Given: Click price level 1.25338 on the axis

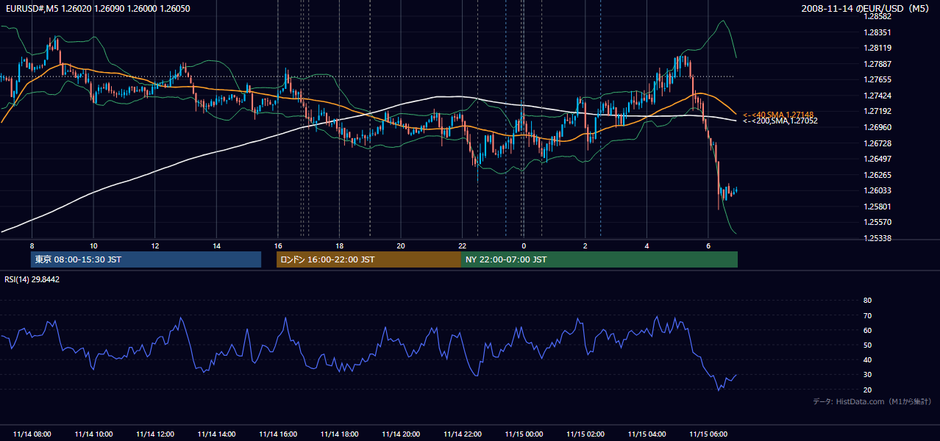Looking at the screenshot, I should point(877,238).
